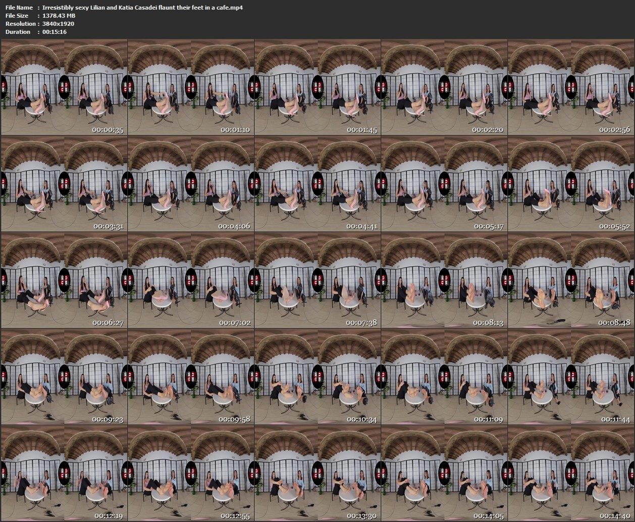Click the 3840x1920 resolution value
This screenshot has width=635, height=522.
click(x=58, y=24)
